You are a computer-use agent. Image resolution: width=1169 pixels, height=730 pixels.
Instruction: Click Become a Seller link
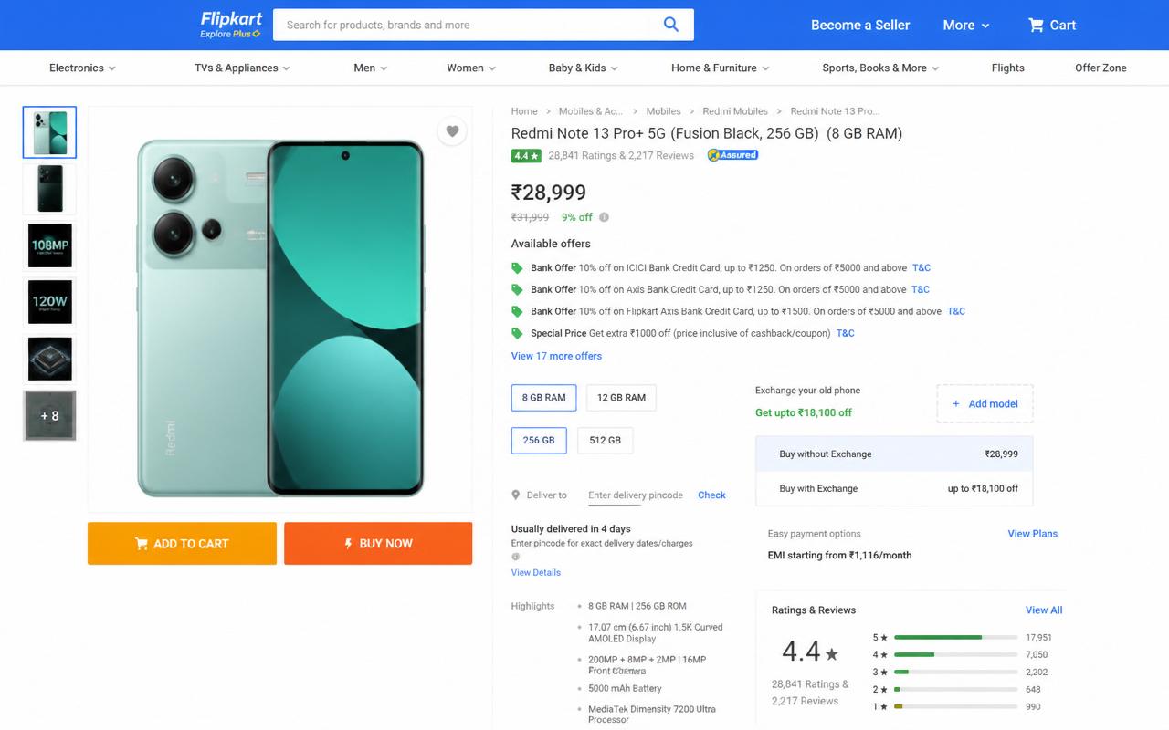[860, 25]
